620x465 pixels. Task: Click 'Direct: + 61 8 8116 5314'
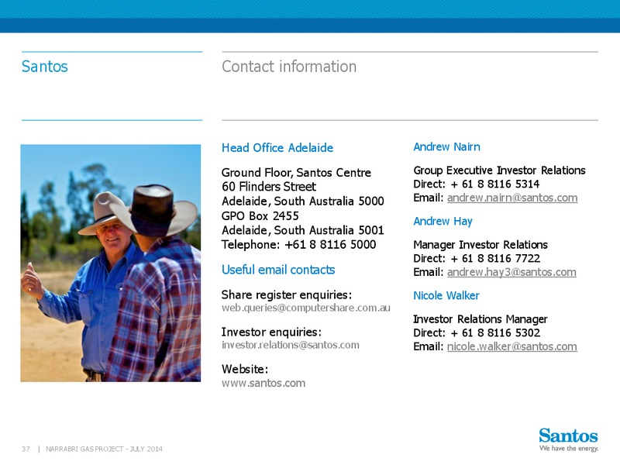tap(477, 184)
